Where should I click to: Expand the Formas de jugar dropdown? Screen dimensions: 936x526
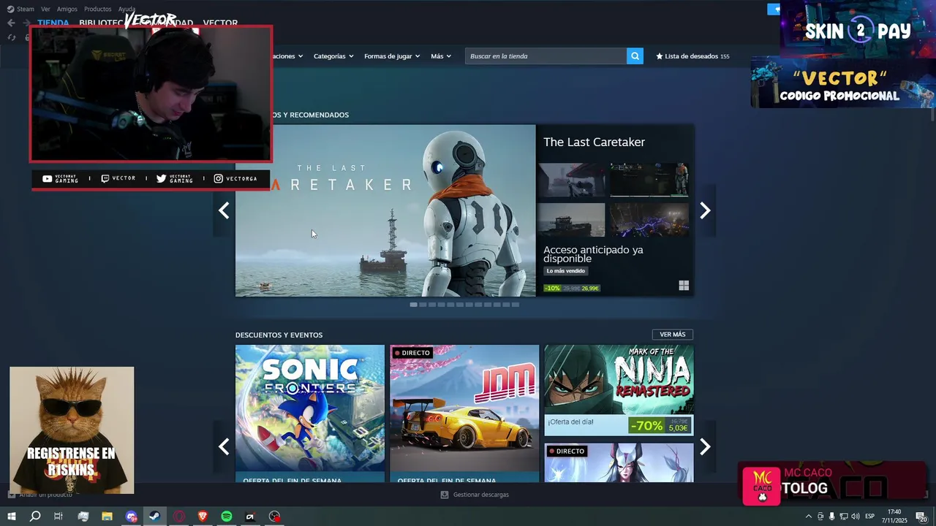click(x=392, y=56)
